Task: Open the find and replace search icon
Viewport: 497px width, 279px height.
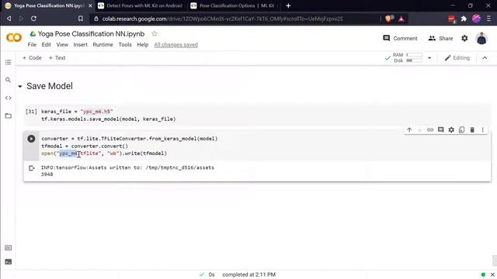Action: 9,80
